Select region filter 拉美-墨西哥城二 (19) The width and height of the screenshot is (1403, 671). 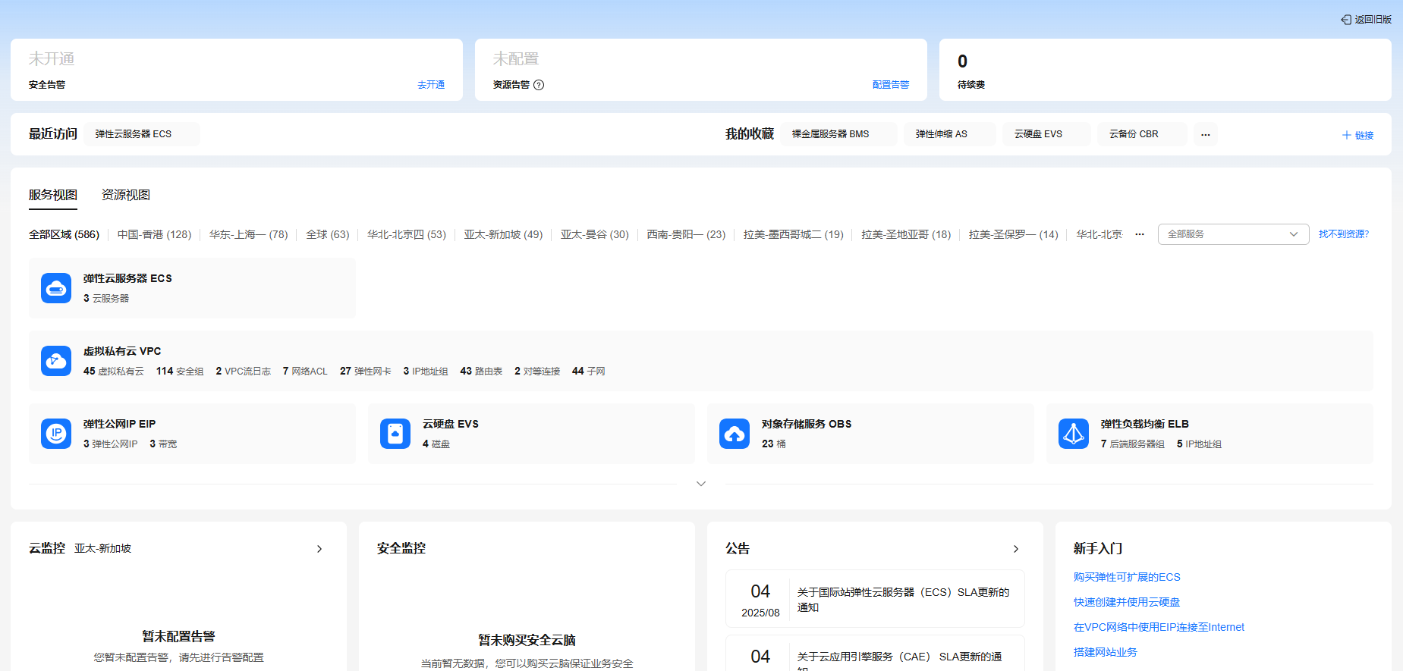coord(794,234)
